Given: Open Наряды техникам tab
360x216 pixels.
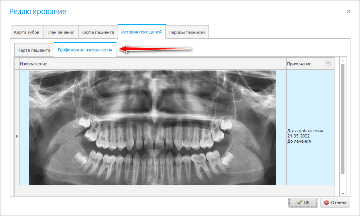Looking at the screenshot, I should pos(187,32).
